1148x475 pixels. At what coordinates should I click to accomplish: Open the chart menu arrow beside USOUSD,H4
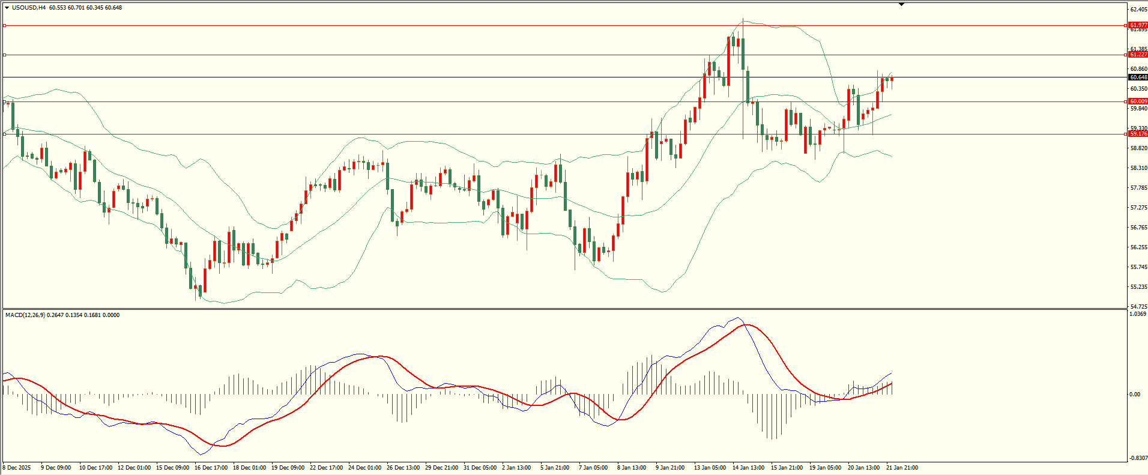pos(7,8)
